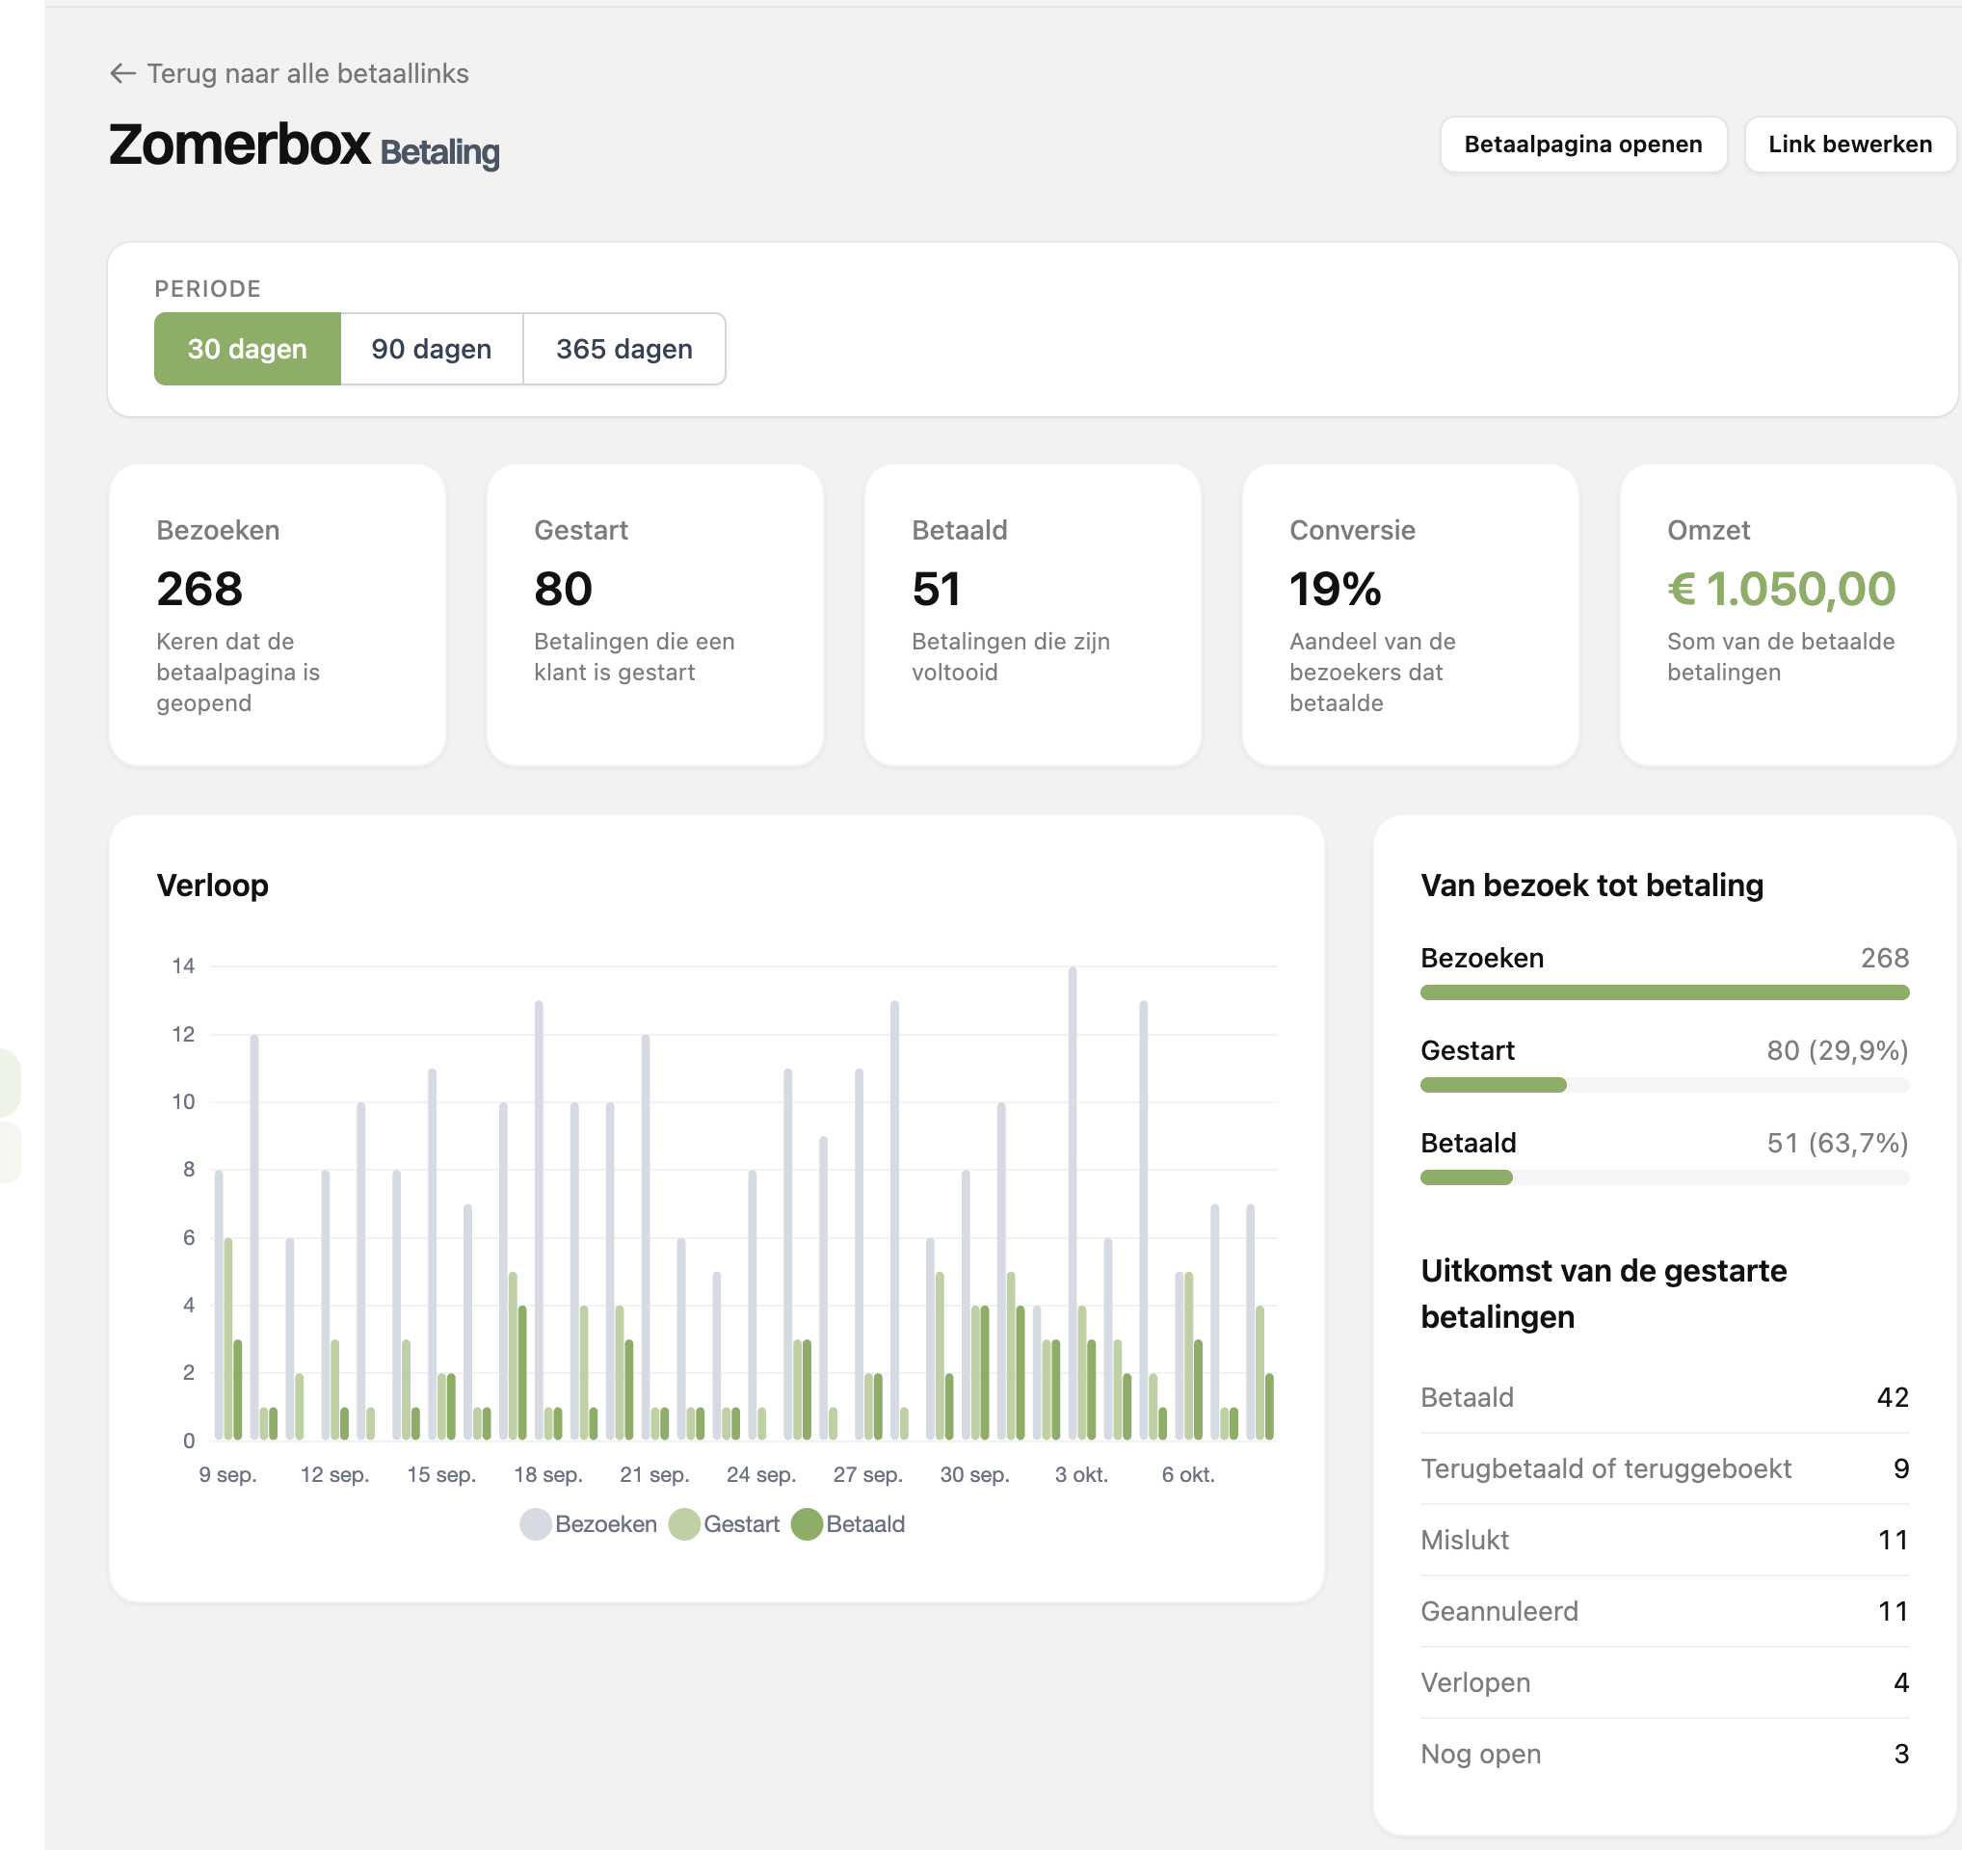1962x1850 pixels.
Task: Click the Van bezoek tot betaling heading
Action: click(x=1591, y=885)
